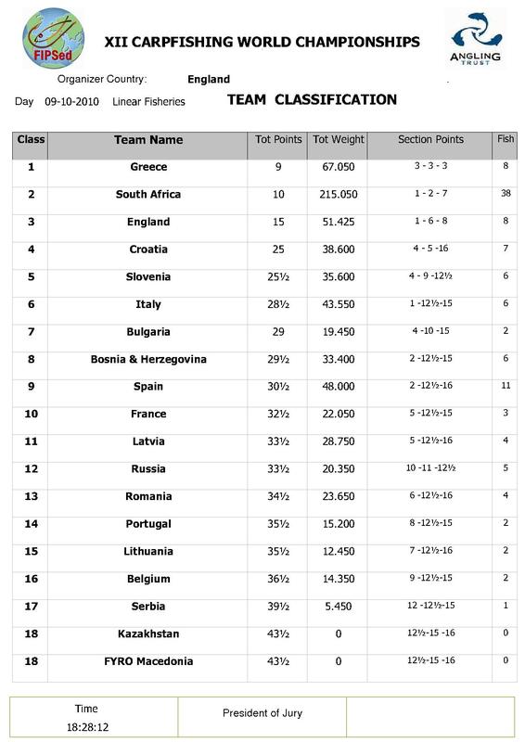Screen dimensions: 525x742
Task: Click Bosnia & Herzegovina team name
Action: 148,359
